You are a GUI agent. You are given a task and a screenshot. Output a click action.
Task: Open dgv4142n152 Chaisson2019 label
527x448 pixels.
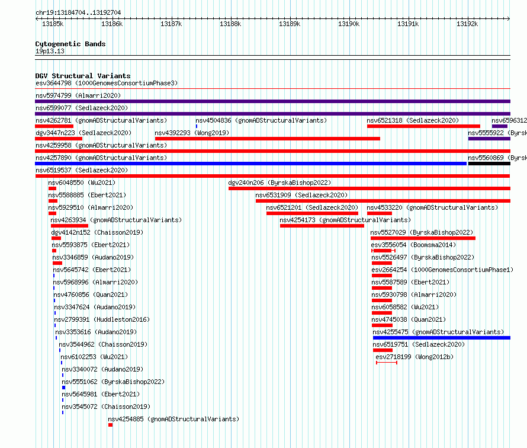click(97, 232)
